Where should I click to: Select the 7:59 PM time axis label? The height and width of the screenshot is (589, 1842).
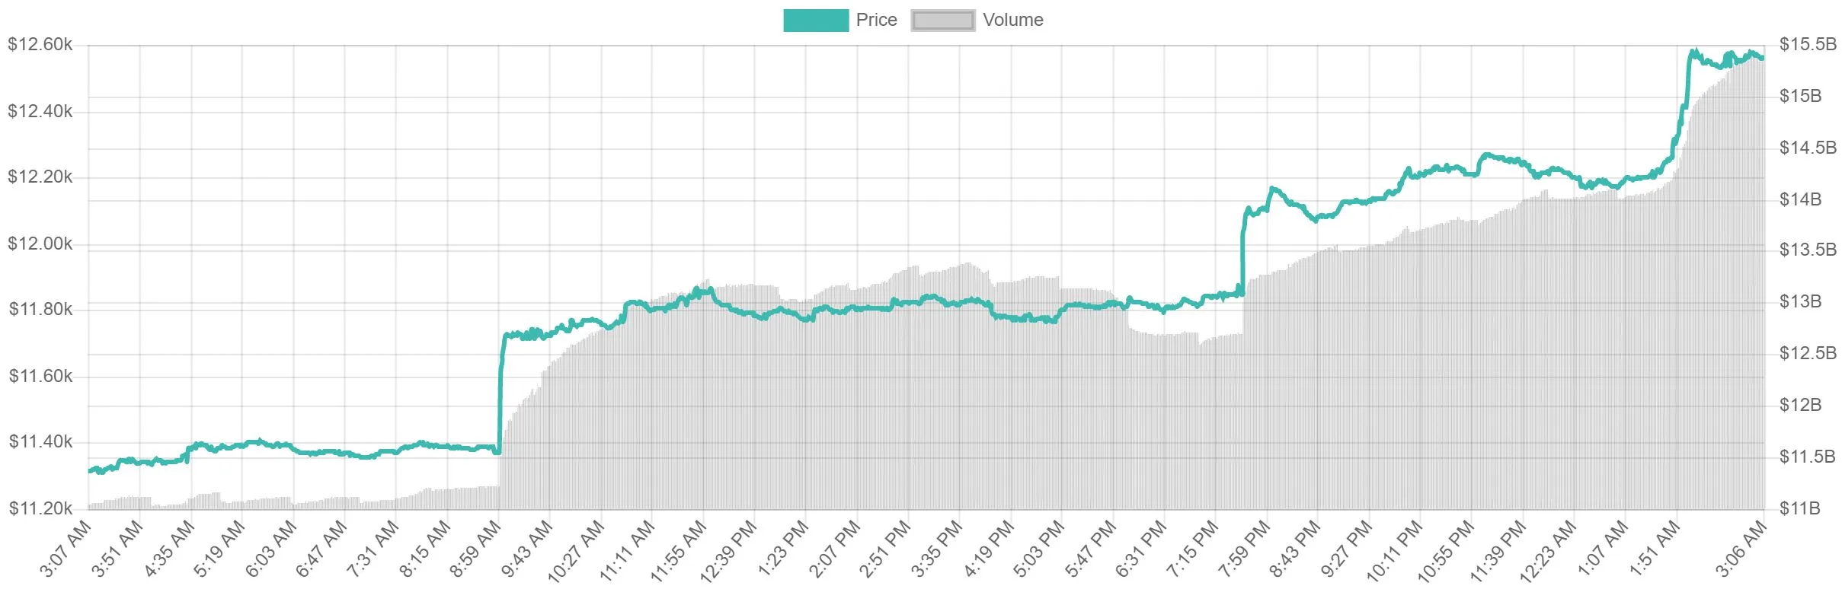[1245, 548]
